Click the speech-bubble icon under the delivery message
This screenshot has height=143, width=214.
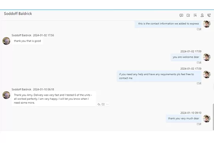pyautogui.click(x=103, y=105)
